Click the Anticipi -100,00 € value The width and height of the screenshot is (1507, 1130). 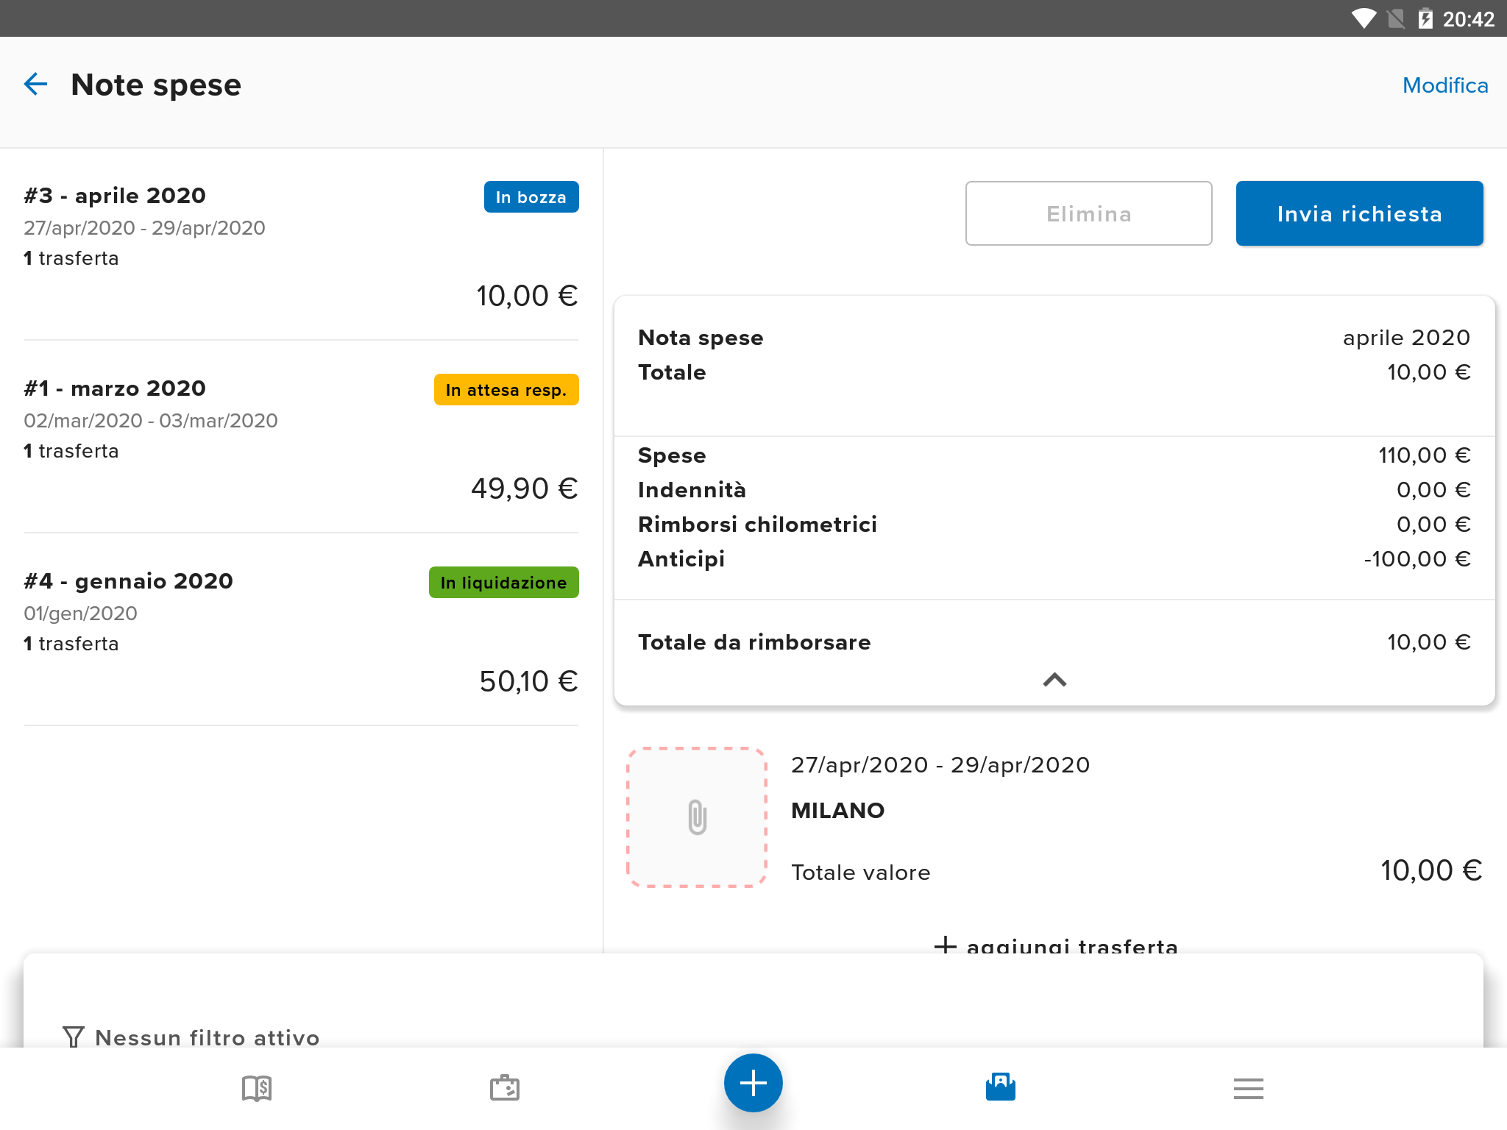[x=1416, y=559]
